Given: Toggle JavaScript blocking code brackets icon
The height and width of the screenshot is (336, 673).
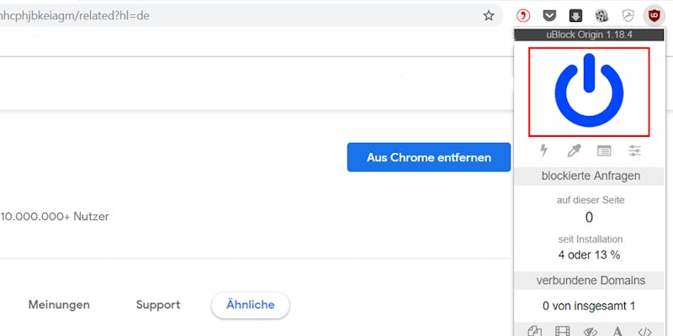Looking at the screenshot, I should 644,332.
